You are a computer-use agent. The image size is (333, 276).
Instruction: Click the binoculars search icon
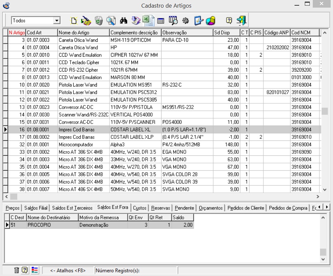point(123,21)
